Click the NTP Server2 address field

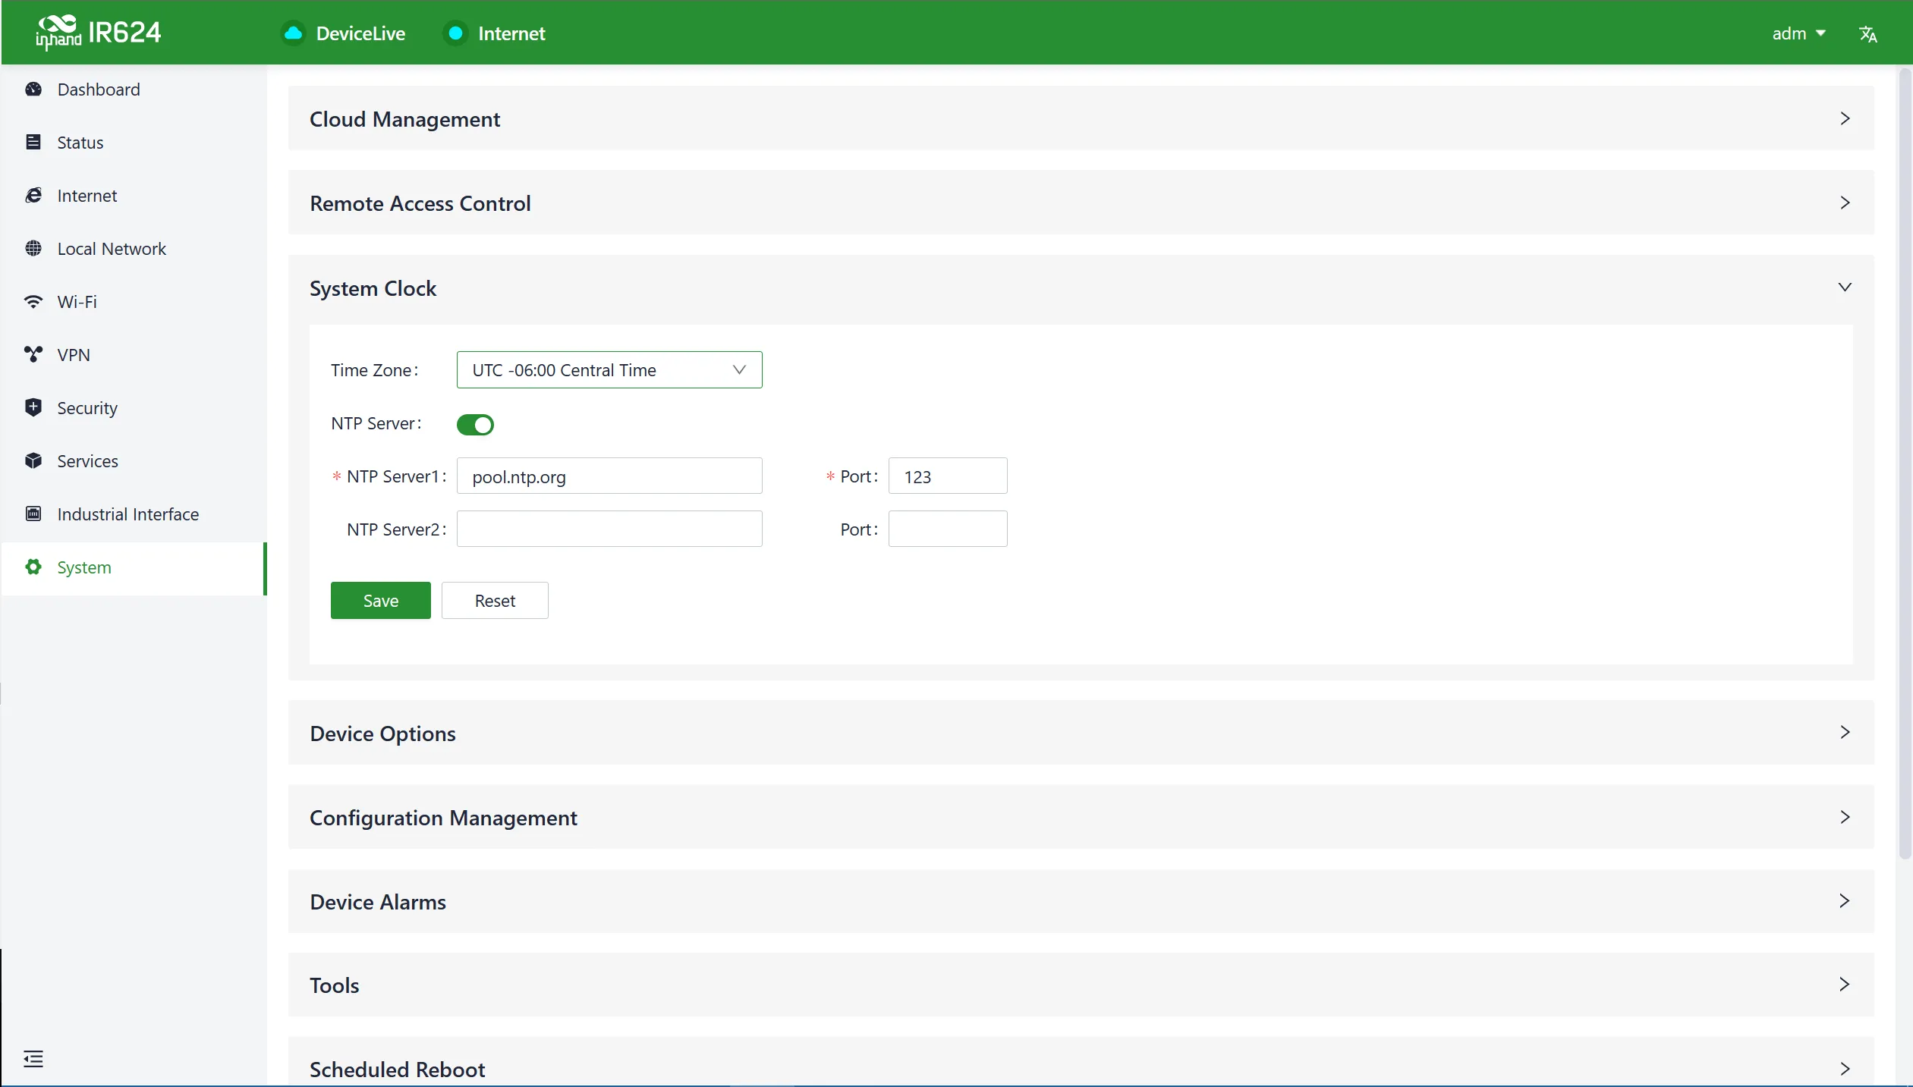tap(609, 529)
